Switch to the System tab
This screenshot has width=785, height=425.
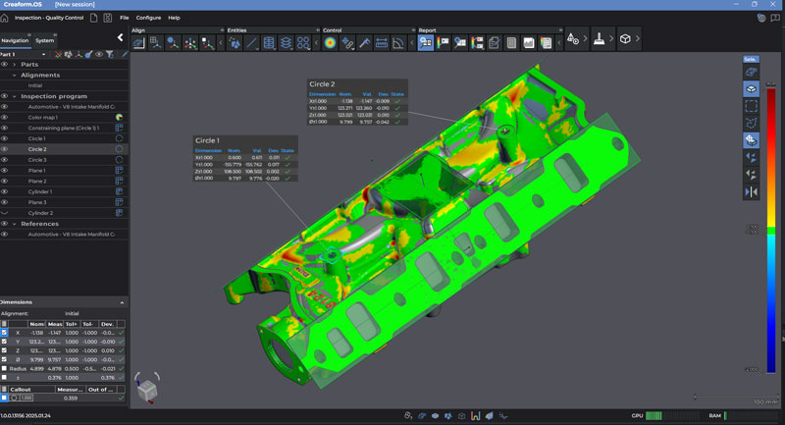[x=45, y=40]
